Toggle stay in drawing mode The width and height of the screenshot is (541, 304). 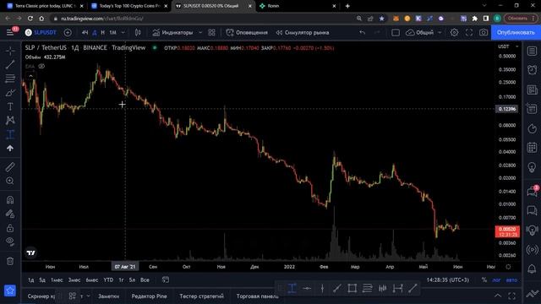[x=10, y=214]
